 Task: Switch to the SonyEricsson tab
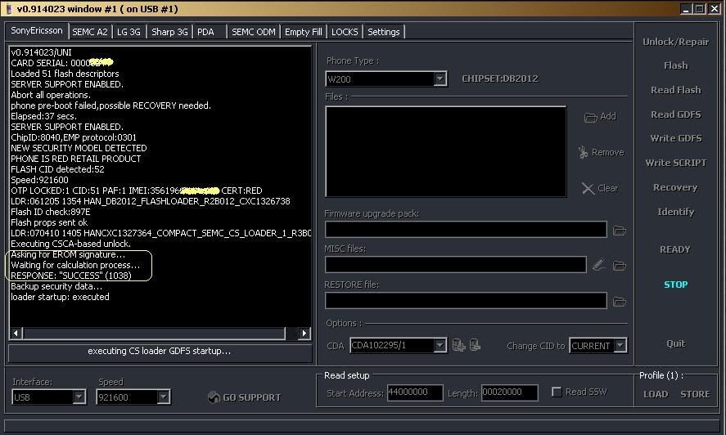click(37, 30)
